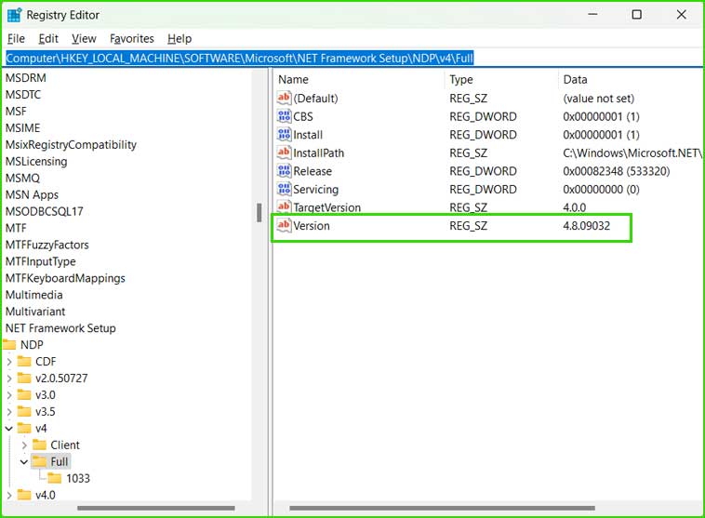Viewport: 705px width, 518px height.
Task: Collapse the v4 key
Action: [9, 428]
